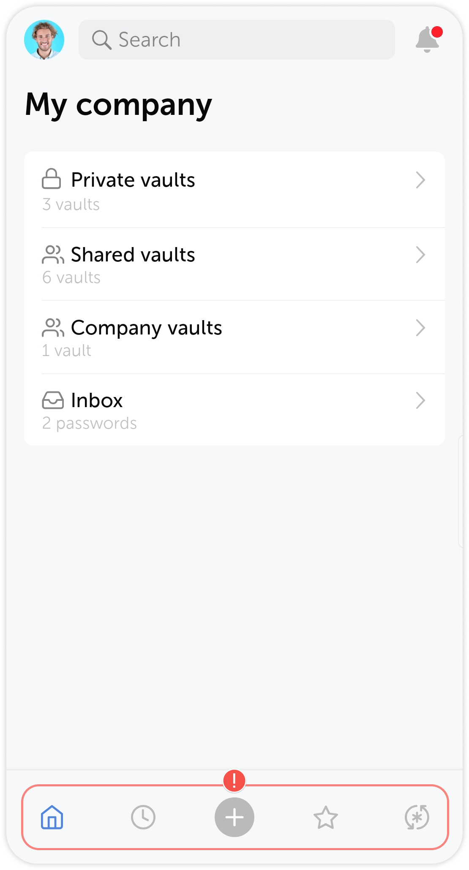
Task: Open the Company vaults entry
Action: point(234,337)
